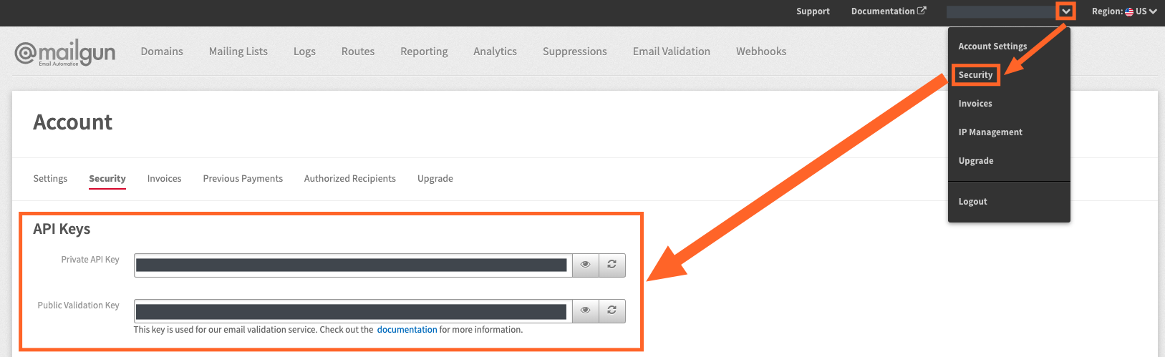The height and width of the screenshot is (357, 1165).
Task: Open the Email Validation page
Action: [671, 52]
